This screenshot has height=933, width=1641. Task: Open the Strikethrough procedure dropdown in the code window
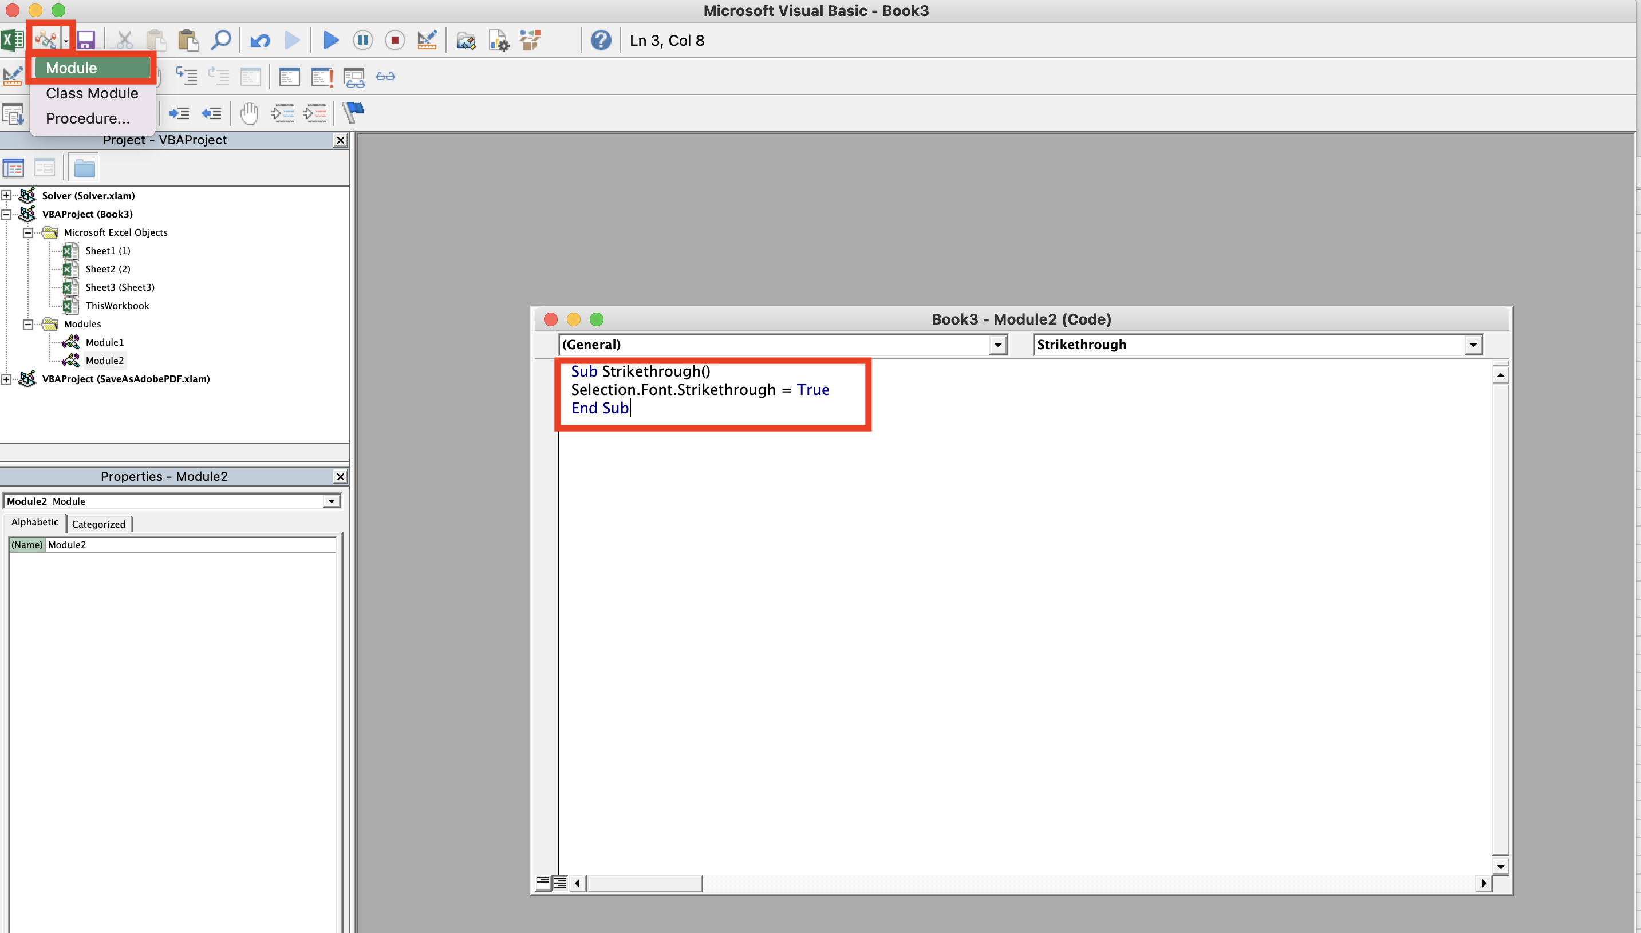[1473, 345]
